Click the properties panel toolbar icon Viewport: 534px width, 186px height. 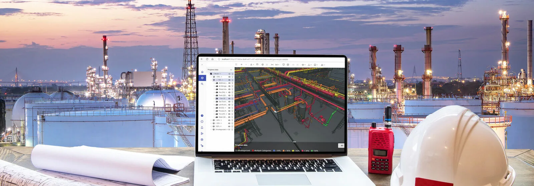(x=257, y=64)
